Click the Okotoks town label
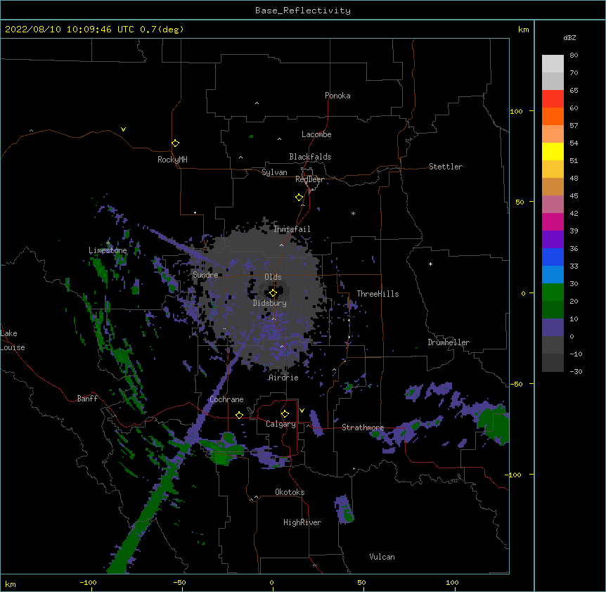The width and height of the screenshot is (606, 592). click(x=290, y=492)
